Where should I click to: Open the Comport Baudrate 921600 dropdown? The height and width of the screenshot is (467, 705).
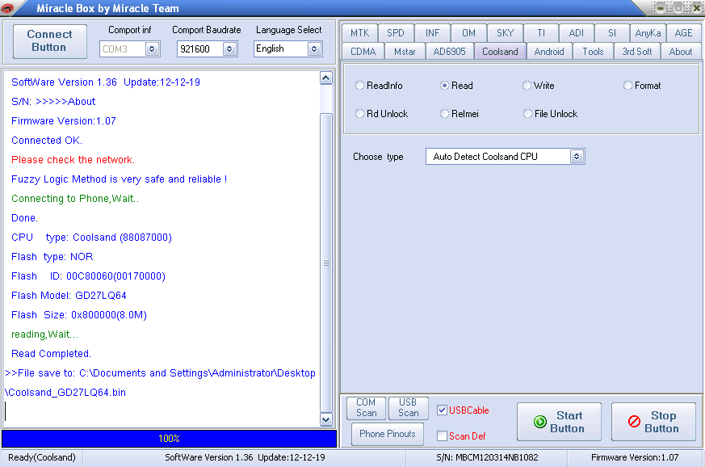pos(229,49)
